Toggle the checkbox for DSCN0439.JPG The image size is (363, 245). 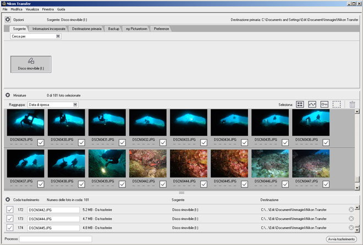pos(123,183)
